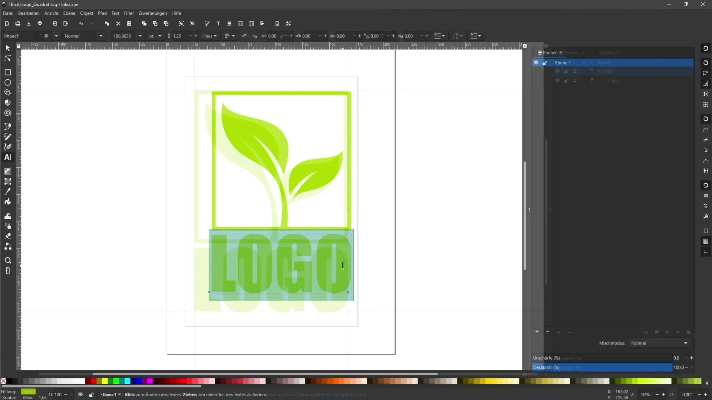This screenshot has height=400, width=712.
Task: Select the Node editor tool
Action: [x=7, y=58]
